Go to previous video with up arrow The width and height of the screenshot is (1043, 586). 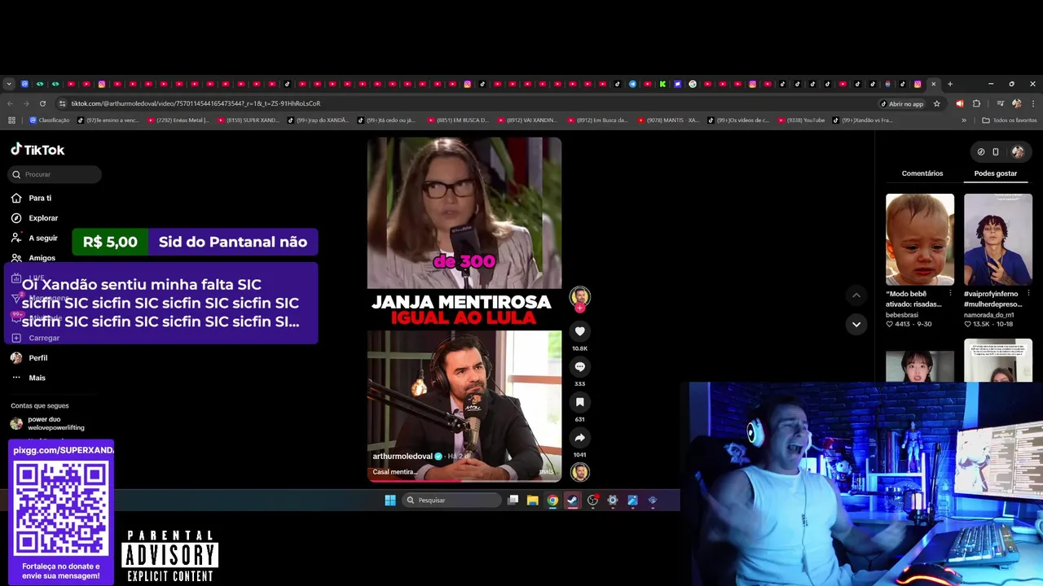(856, 295)
